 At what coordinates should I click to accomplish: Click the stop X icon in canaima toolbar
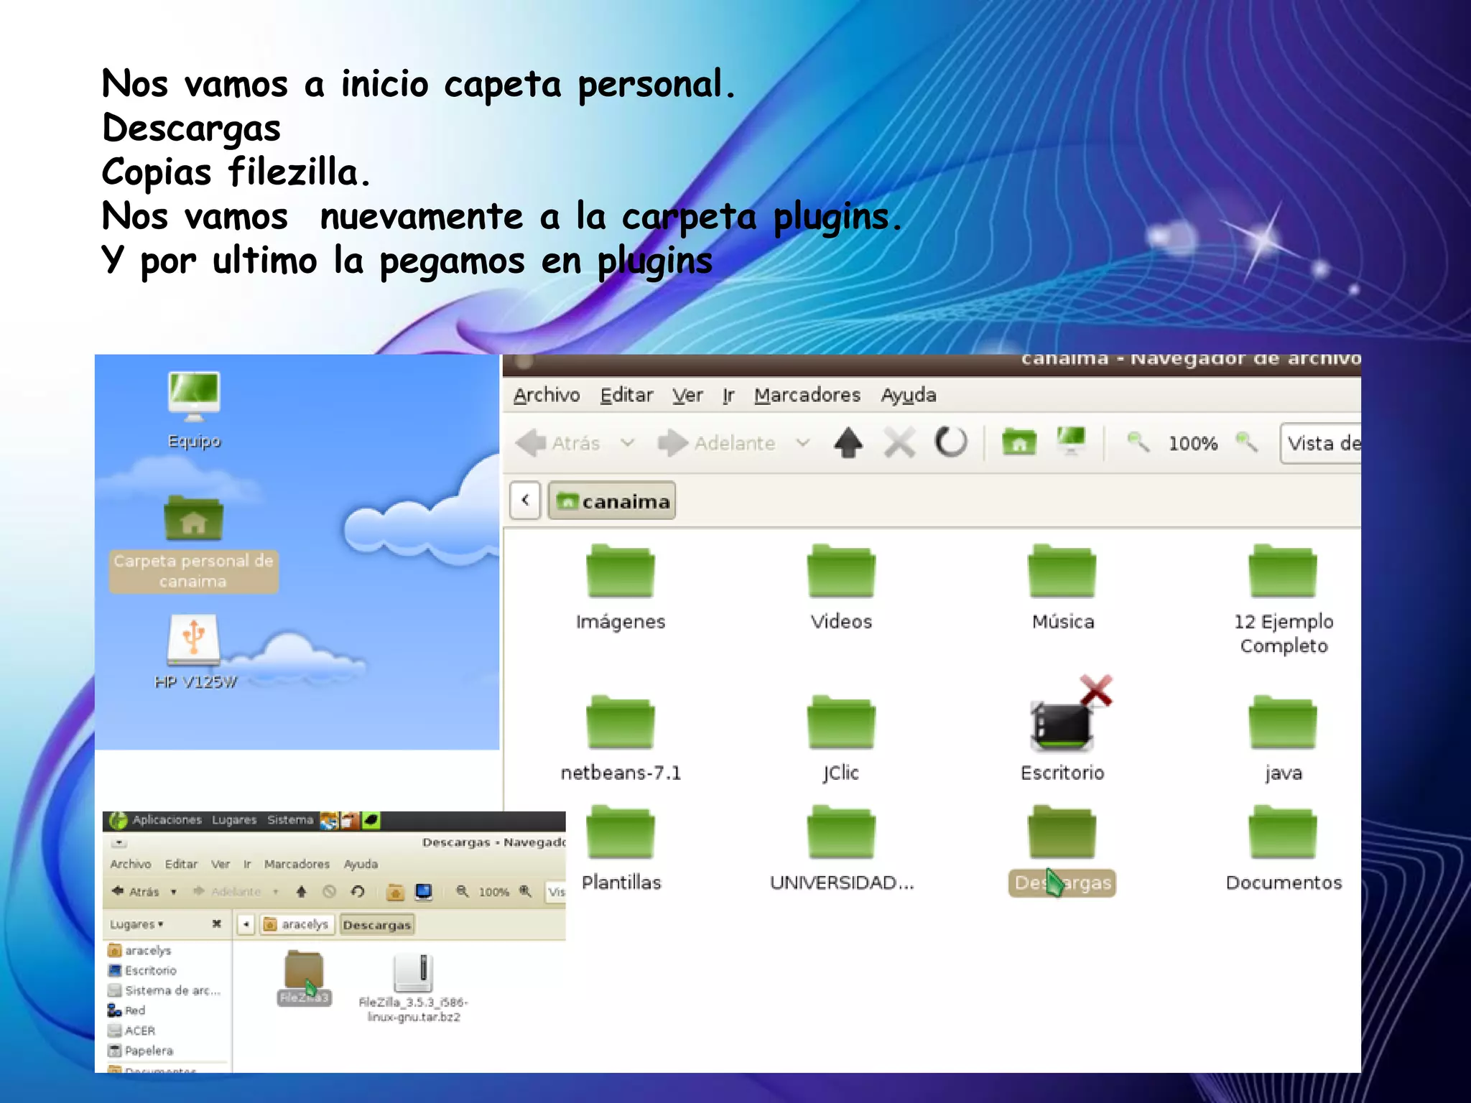click(899, 442)
